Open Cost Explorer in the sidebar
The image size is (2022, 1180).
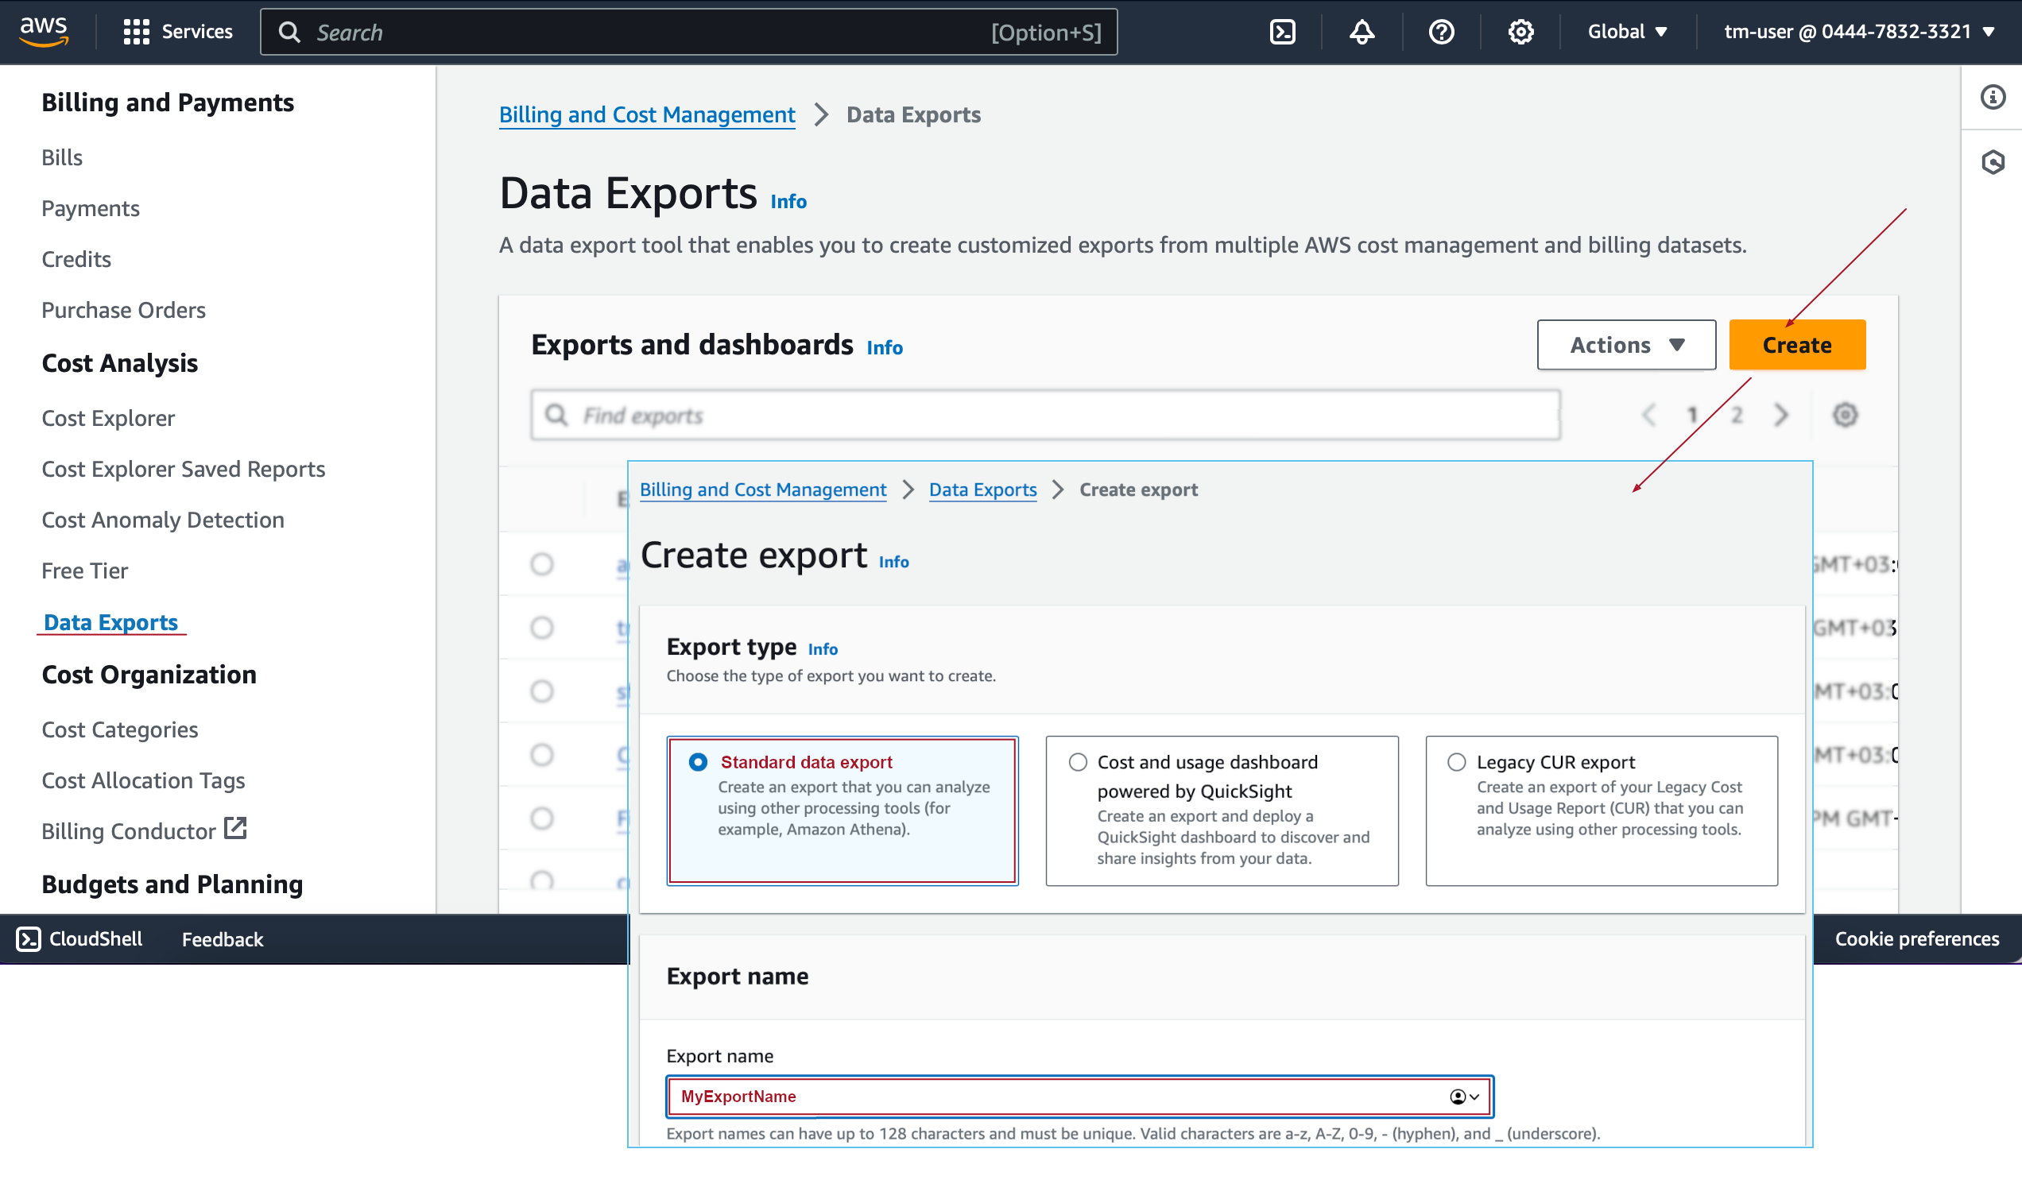(x=108, y=418)
